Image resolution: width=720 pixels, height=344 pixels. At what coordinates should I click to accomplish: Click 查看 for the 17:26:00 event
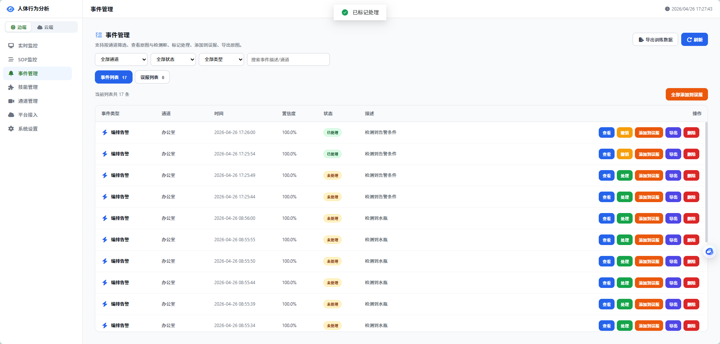coord(606,132)
